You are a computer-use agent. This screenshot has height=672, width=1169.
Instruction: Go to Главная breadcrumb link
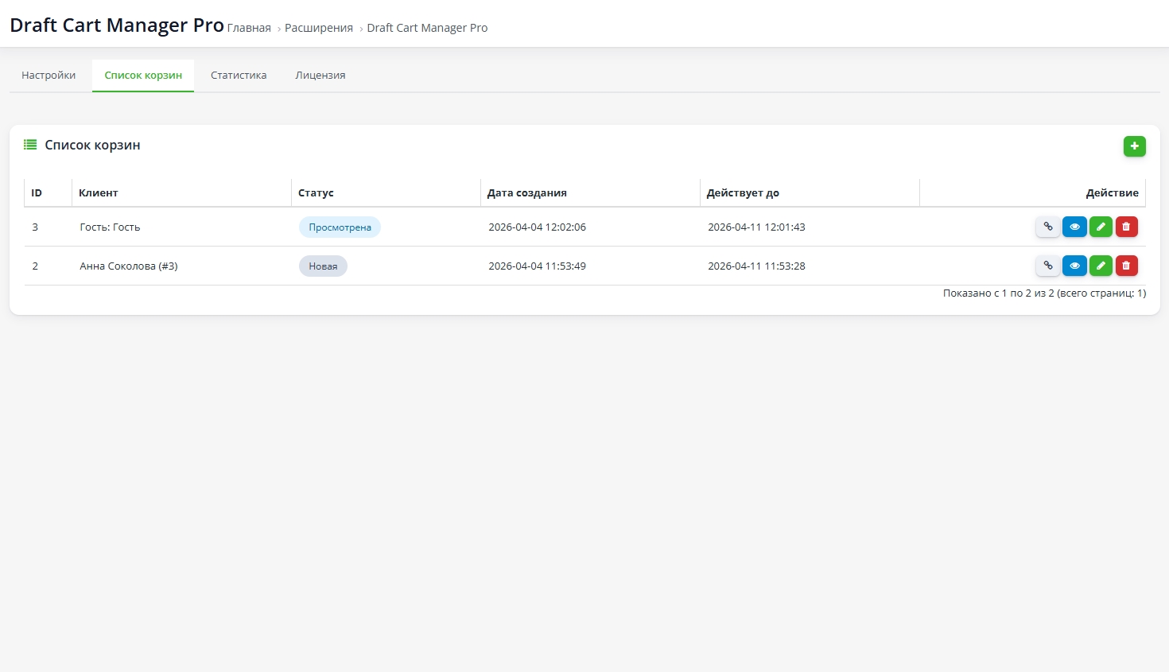[x=249, y=28]
